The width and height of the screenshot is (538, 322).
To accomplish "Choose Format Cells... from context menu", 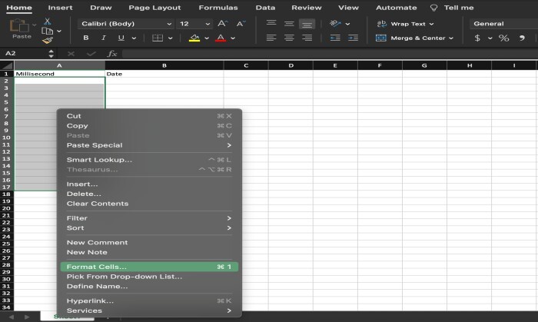I will pyautogui.click(x=149, y=267).
